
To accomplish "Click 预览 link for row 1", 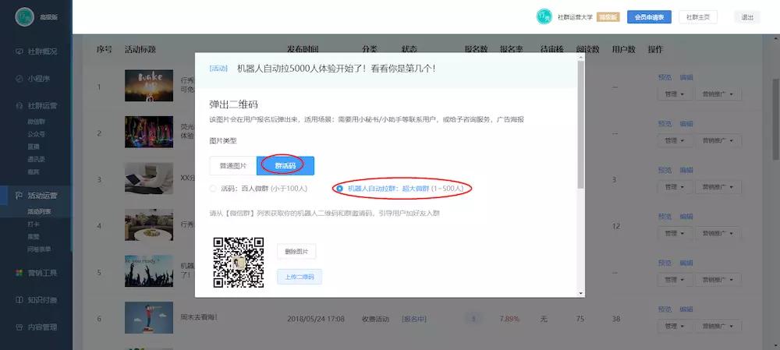I will click(665, 77).
